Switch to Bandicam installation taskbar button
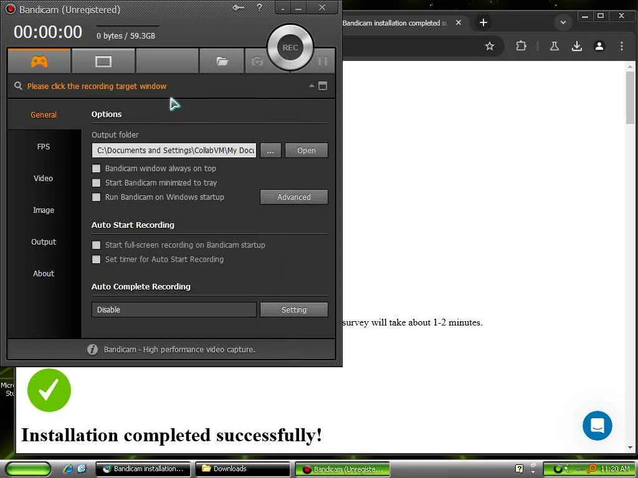This screenshot has width=638, height=478. point(143,469)
